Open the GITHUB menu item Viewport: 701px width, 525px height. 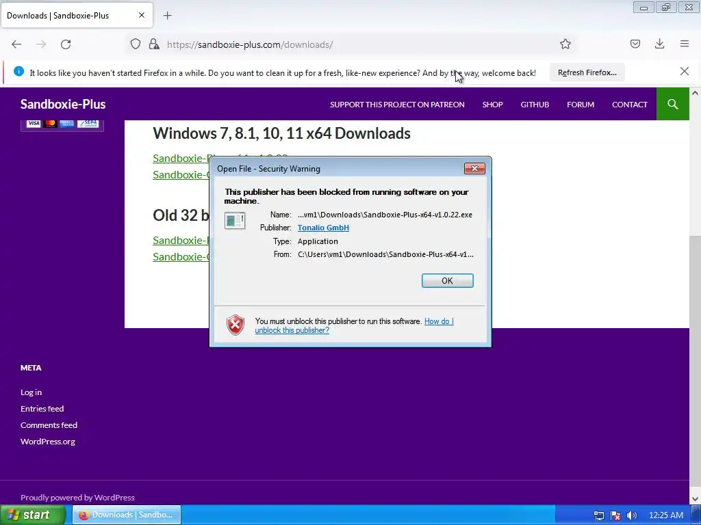535,105
